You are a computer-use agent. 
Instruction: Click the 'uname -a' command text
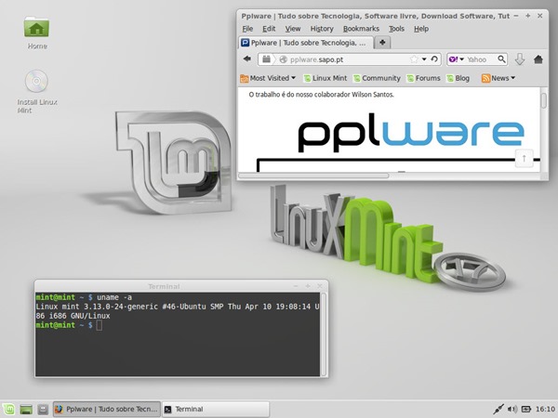(x=114, y=297)
